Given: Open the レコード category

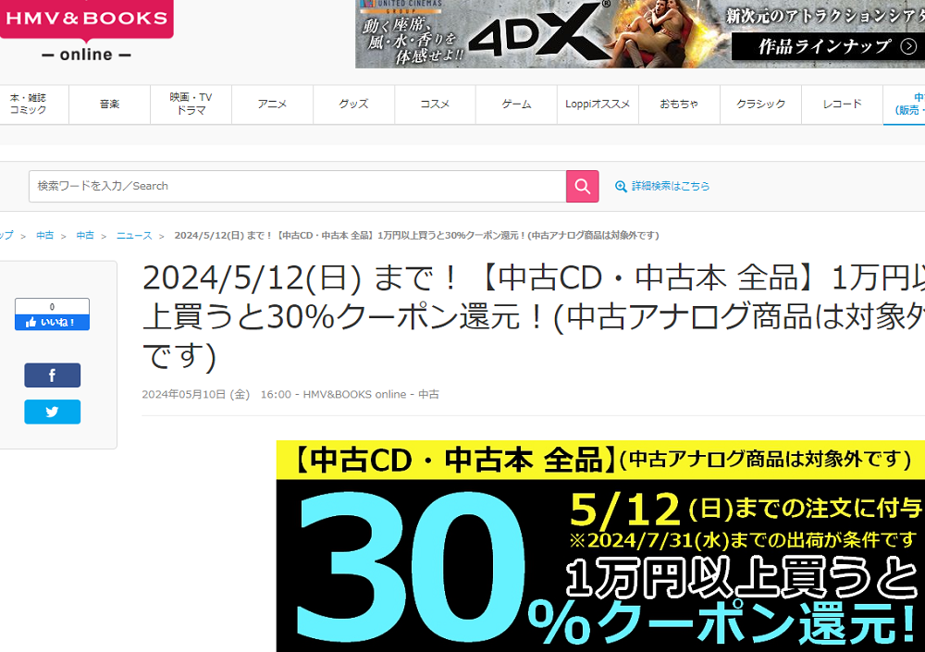Looking at the screenshot, I should (843, 104).
